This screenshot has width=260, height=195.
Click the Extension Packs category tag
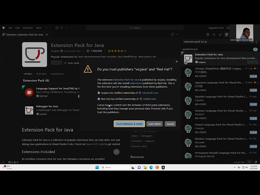(x=139, y=146)
